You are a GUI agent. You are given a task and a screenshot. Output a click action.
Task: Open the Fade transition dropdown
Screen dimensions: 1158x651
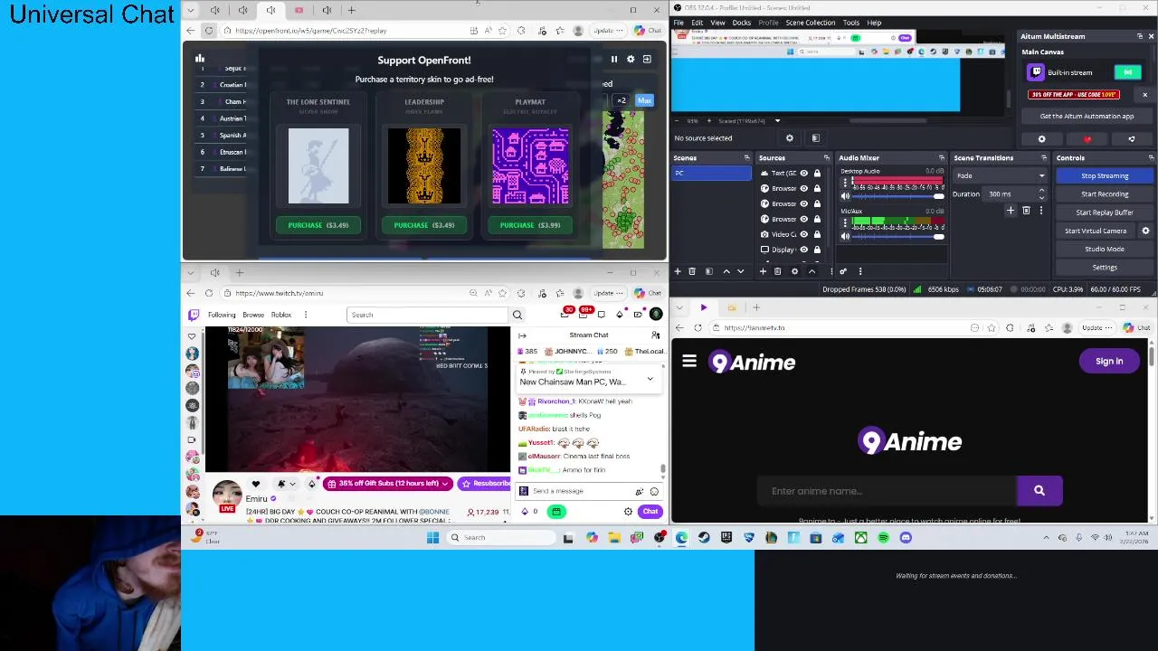pyautogui.click(x=1000, y=175)
